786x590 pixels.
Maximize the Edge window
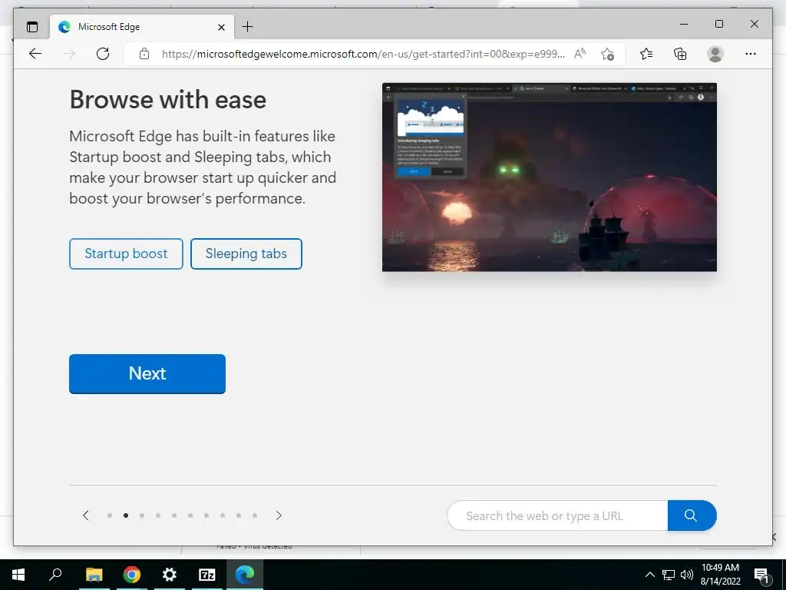click(718, 24)
